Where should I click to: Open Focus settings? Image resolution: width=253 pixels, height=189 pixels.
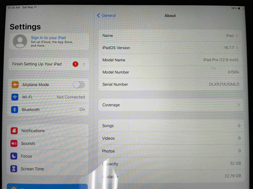(48, 156)
